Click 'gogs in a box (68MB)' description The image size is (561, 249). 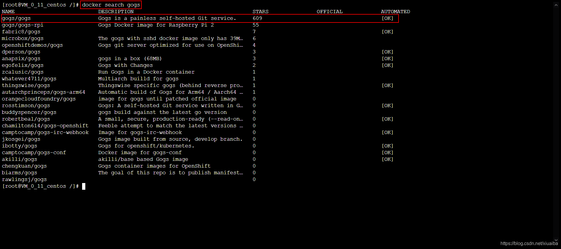click(130, 59)
